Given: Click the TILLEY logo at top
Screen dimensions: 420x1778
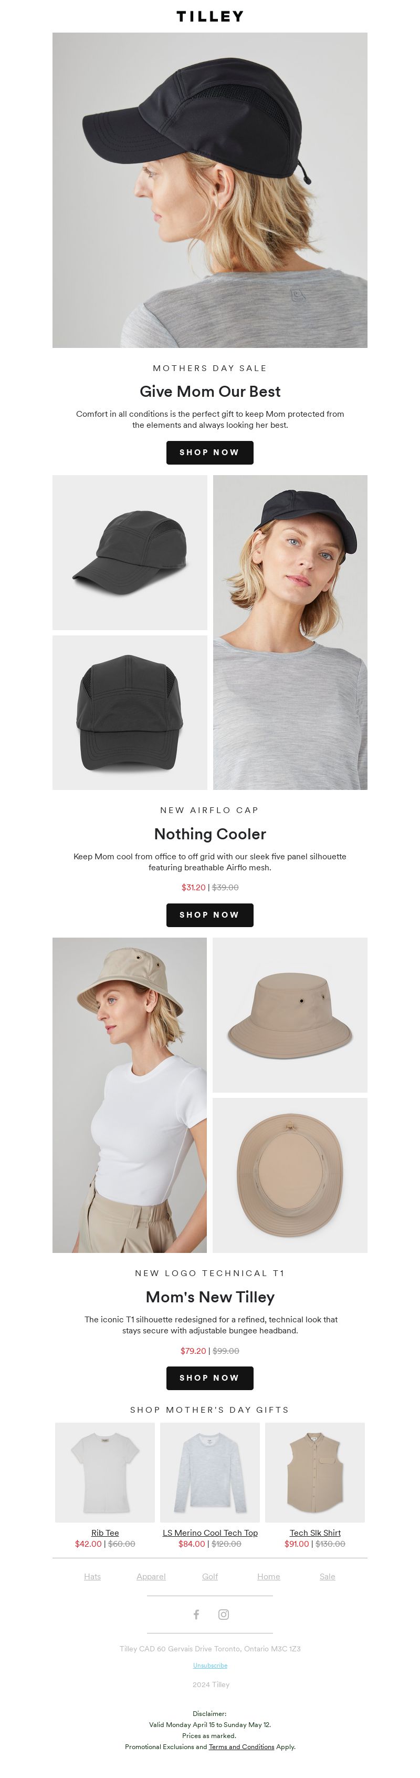Looking at the screenshot, I should (209, 16).
